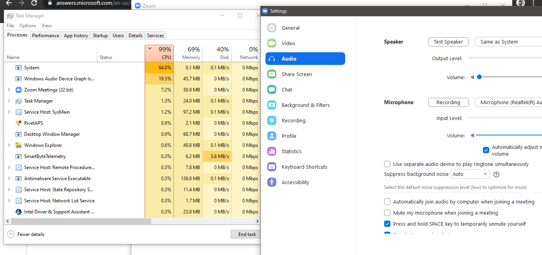Viewport: 542px width, 255px height.
Task: Select the Video camera icon in Settings
Action: coord(272,43)
